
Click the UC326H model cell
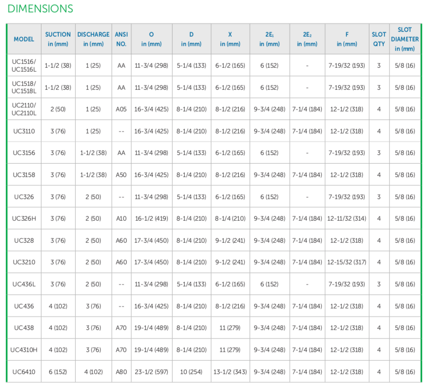[24, 219]
